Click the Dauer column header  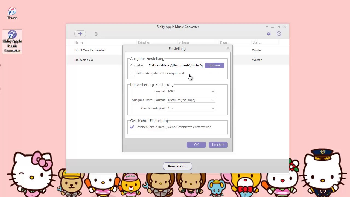click(x=224, y=42)
